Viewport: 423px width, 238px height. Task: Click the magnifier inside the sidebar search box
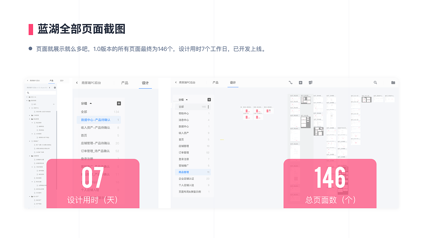tap(28, 93)
